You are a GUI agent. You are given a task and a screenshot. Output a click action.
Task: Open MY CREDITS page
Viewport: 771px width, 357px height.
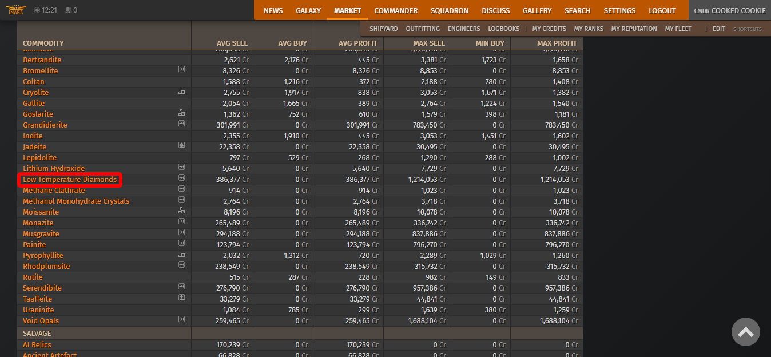click(549, 29)
